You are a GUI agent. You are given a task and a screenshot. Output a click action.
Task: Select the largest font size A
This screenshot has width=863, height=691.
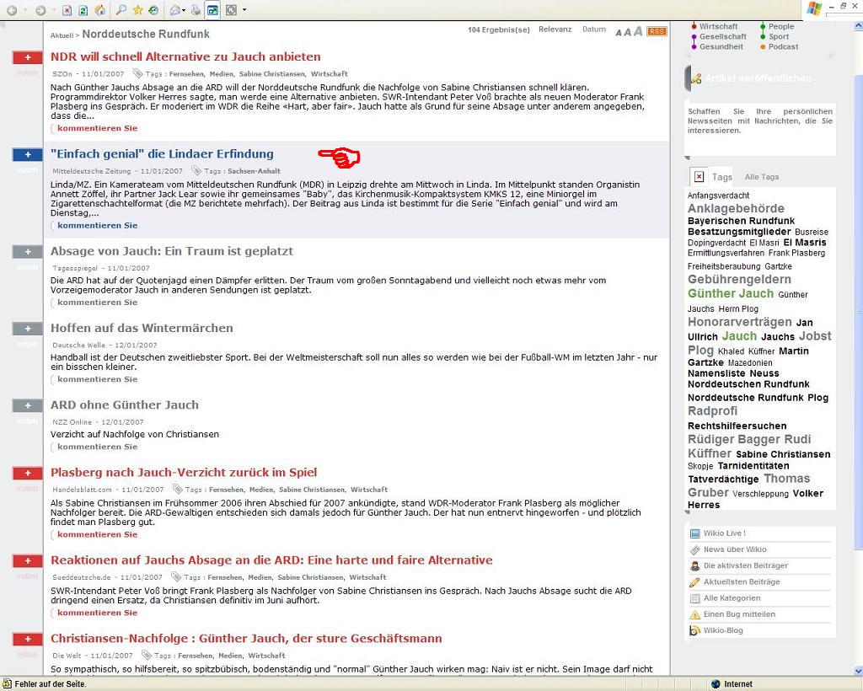(x=638, y=31)
